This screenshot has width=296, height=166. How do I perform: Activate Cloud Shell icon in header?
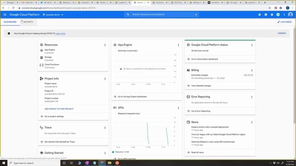[x=266, y=14]
